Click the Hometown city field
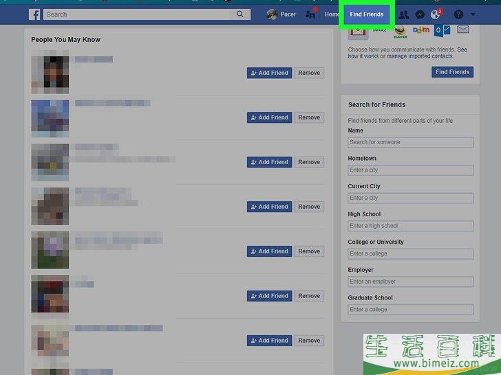The image size is (501, 375). [x=410, y=170]
